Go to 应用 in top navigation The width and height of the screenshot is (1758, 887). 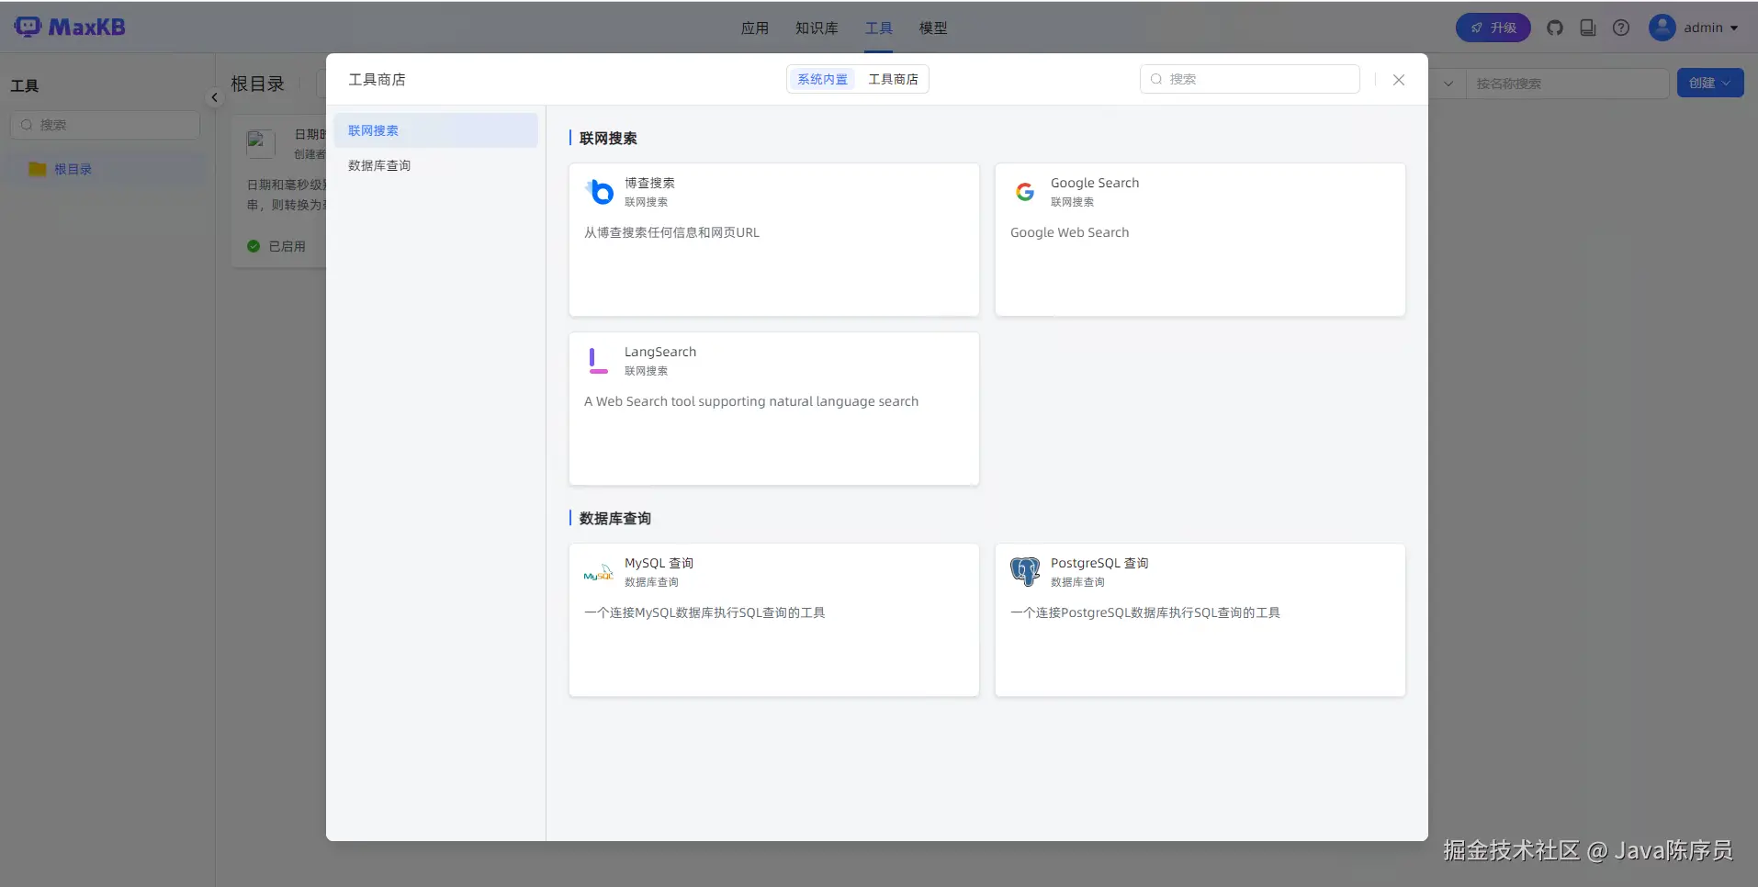pos(755,28)
